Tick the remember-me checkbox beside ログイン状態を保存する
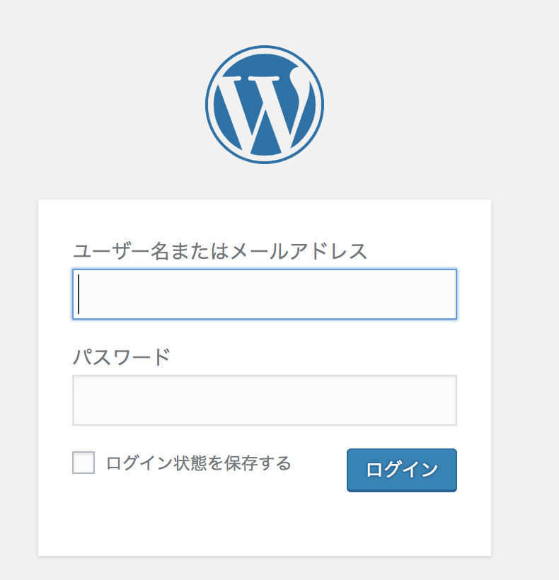Viewport: 559px width, 580px height. coord(83,463)
